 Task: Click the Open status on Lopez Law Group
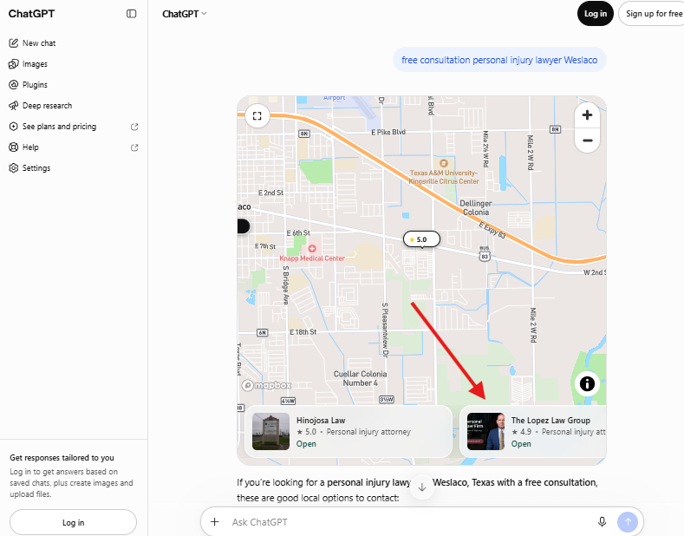(521, 444)
